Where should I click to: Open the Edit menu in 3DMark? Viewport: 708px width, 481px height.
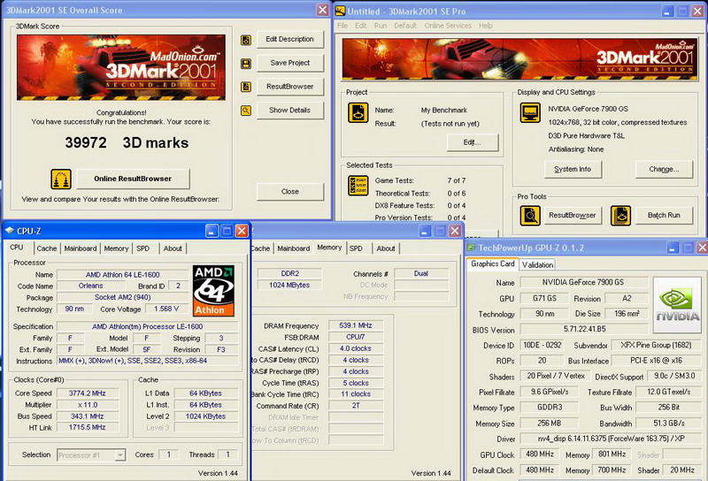pos(361,26)
